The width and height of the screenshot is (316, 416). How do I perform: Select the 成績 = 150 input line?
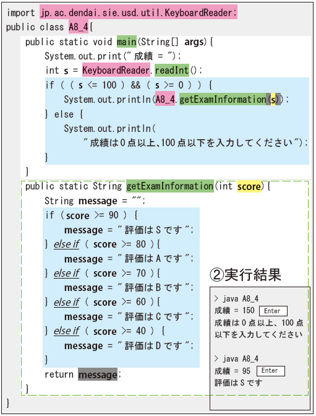234,311
